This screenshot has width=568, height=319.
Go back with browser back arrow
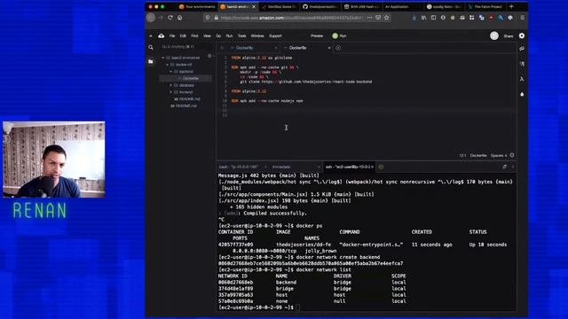pyautogui.click(x=151, y=18)
